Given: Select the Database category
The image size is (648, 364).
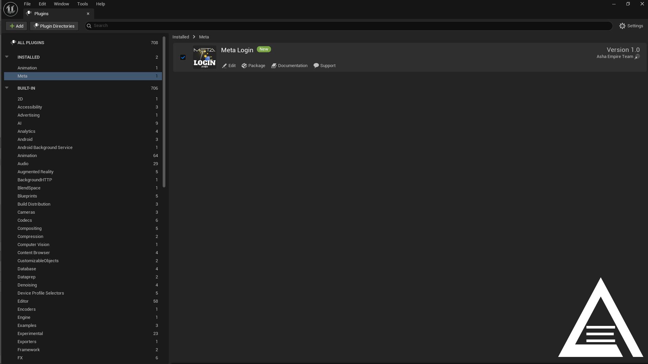Looking at the screenshot, I should (83, 269).
